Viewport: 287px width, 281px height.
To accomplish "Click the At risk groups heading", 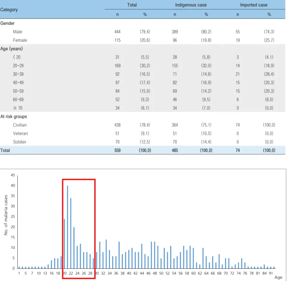I will click(x=14, y=117).
